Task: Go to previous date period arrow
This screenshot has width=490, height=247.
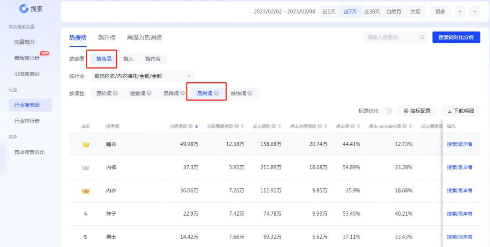Action: coord(460,11)
